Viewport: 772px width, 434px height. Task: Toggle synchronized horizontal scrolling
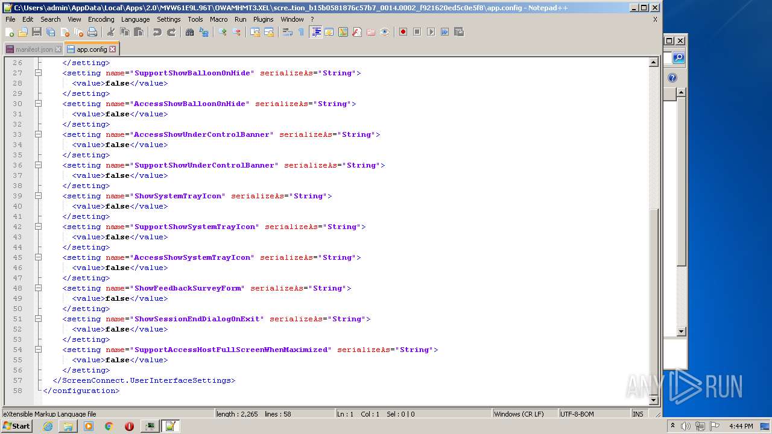269,32
